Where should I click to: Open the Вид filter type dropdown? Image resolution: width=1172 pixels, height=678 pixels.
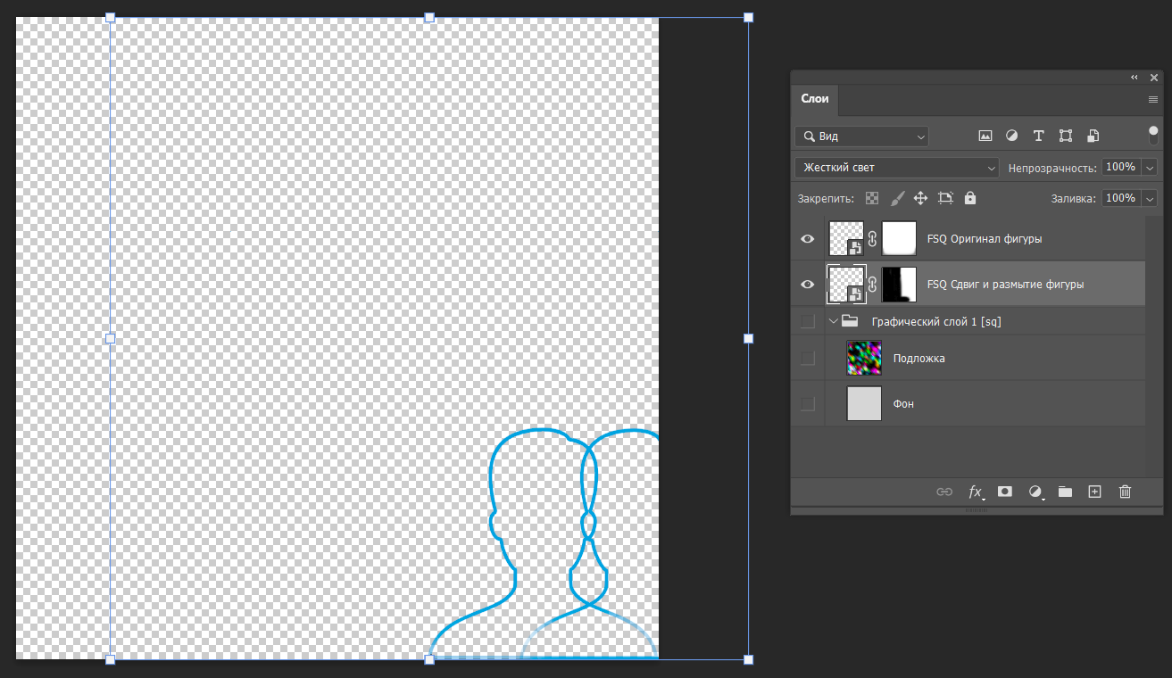coord(861,136)
